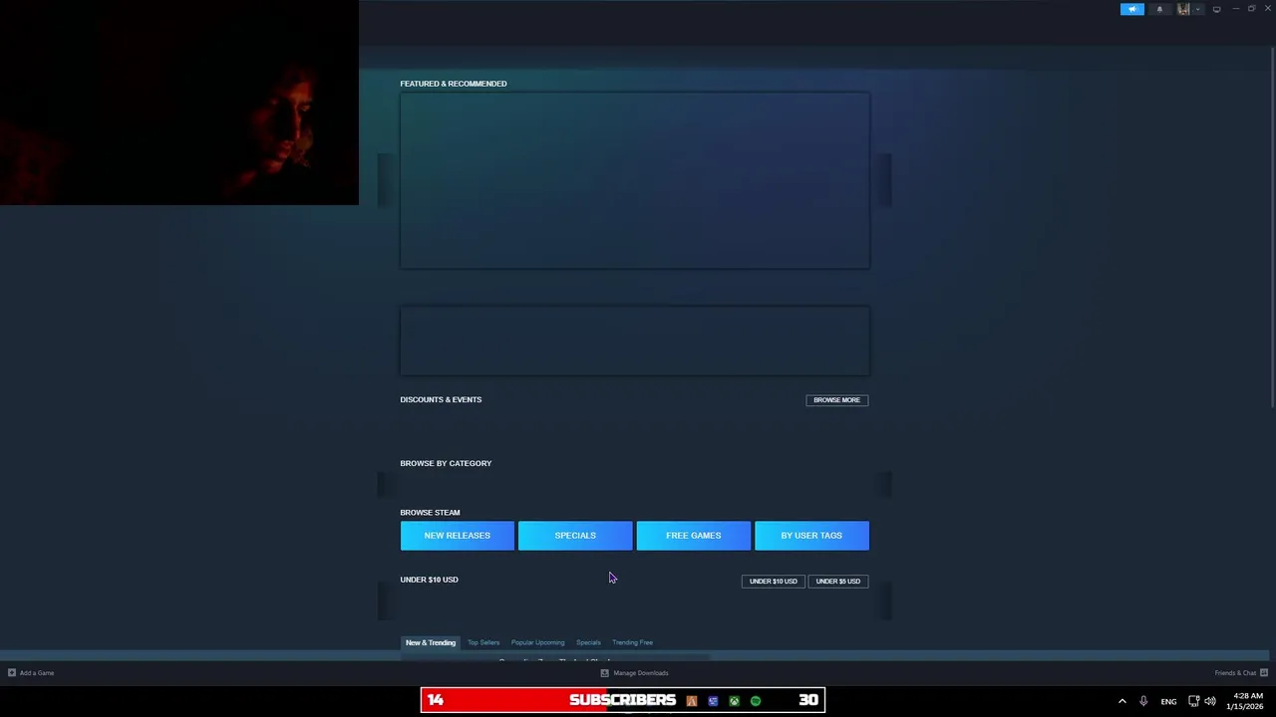Click the Under $10 USD button

click(x=774, y=582)
